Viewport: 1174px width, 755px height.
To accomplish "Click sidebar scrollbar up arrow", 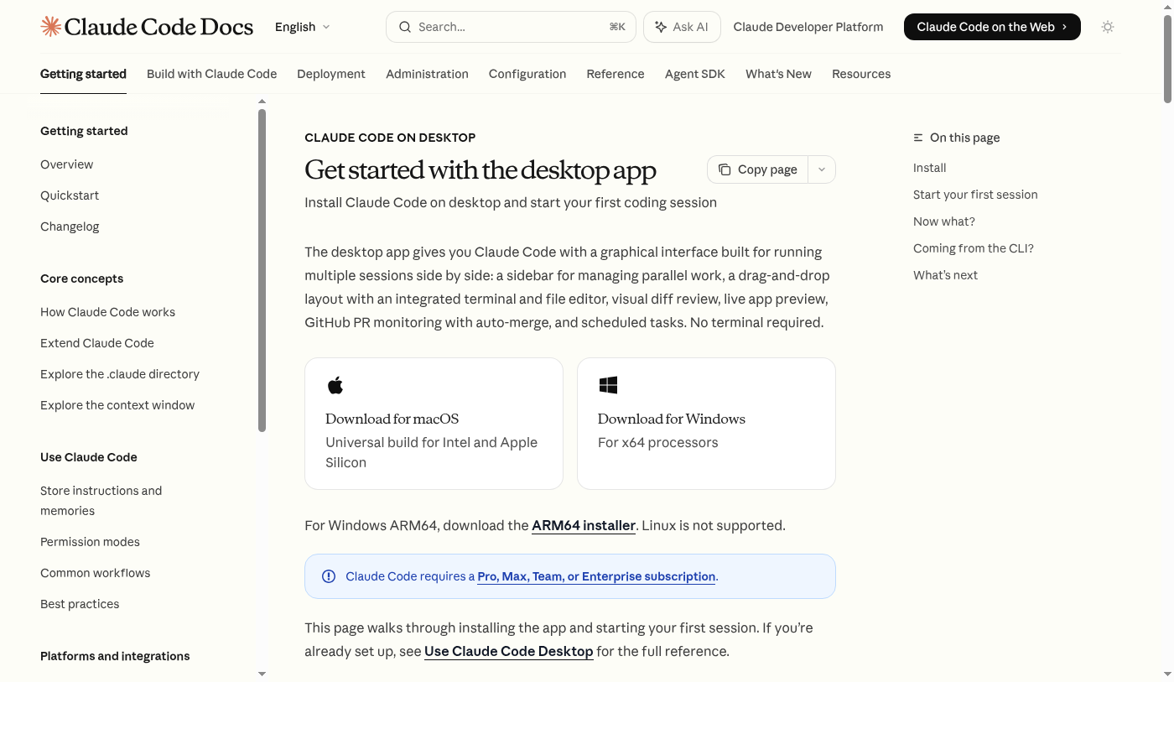I will pos(262,102).
